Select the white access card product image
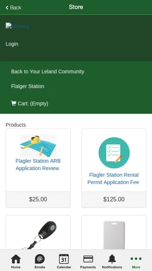Screen dimensions: 152x271 point(114,235)
